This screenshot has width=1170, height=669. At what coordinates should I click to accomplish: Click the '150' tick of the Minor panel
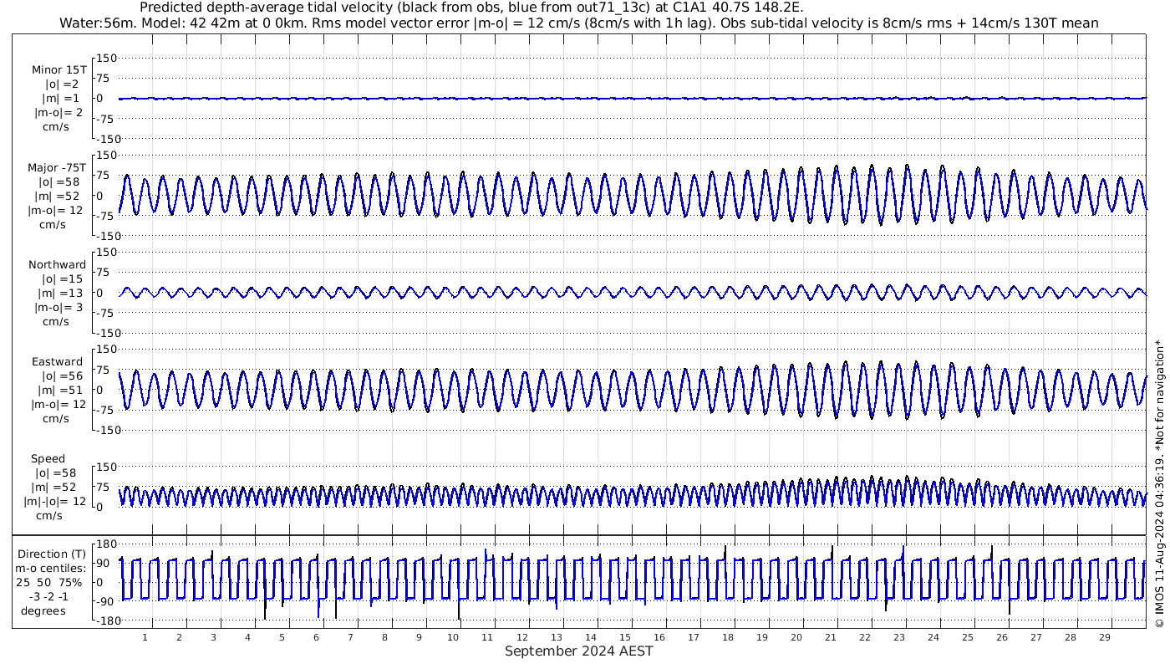106,59
